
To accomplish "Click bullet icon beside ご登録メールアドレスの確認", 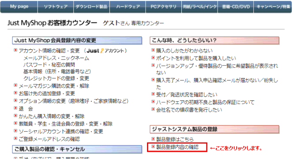I will 15,138.
